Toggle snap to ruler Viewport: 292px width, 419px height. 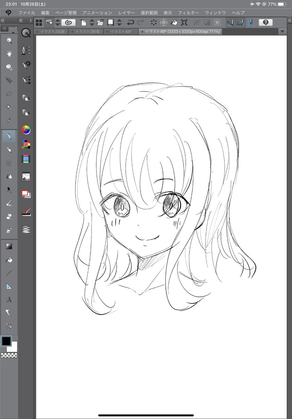pyautogui.click(x=230, y=22)
